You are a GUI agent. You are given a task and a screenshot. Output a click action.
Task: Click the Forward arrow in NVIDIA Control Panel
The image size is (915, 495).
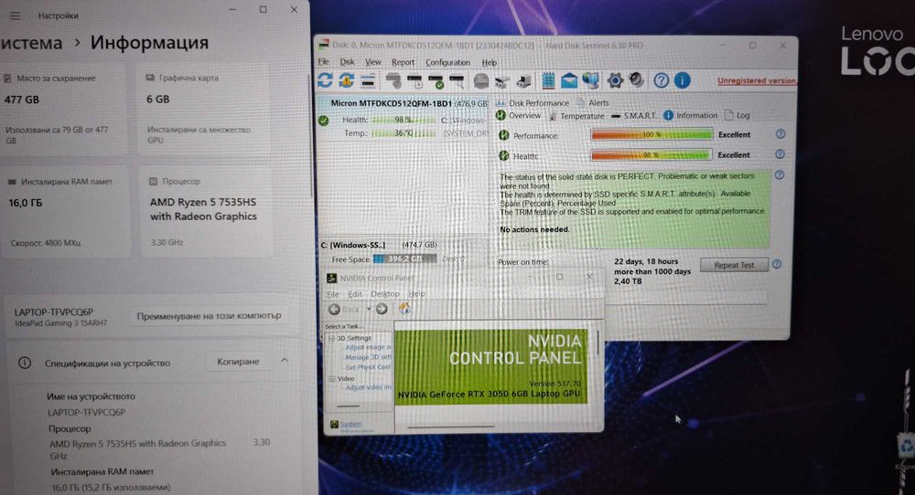point(382,310)
